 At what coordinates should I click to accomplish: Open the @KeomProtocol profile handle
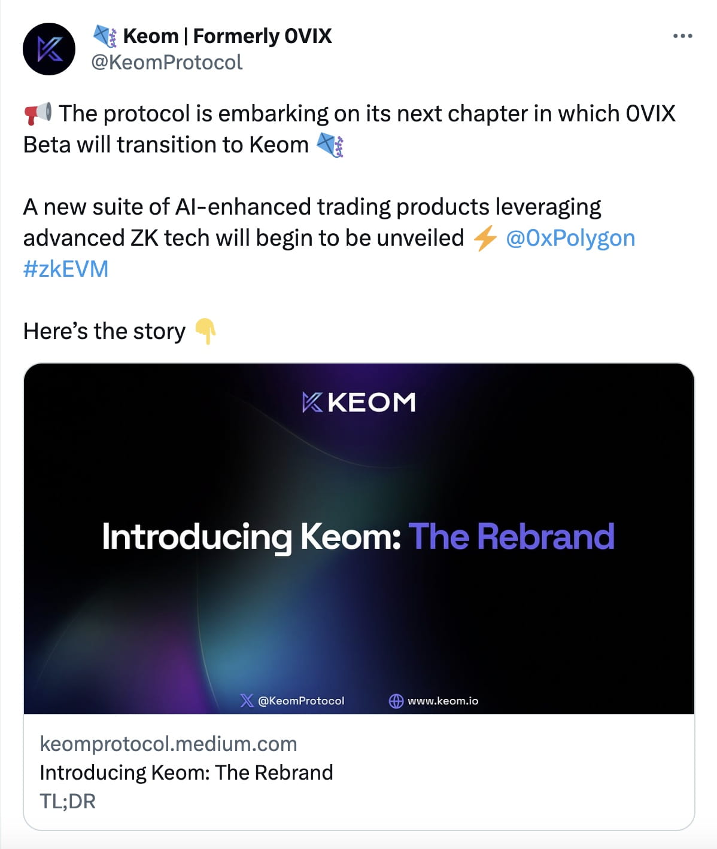pos(166,61)
